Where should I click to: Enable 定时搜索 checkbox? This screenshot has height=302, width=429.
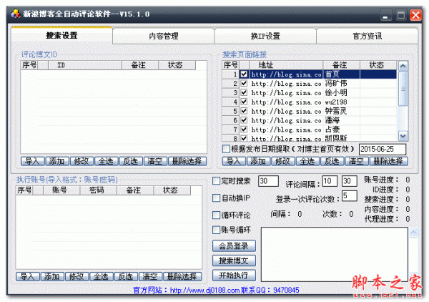(x=217, y=181)
